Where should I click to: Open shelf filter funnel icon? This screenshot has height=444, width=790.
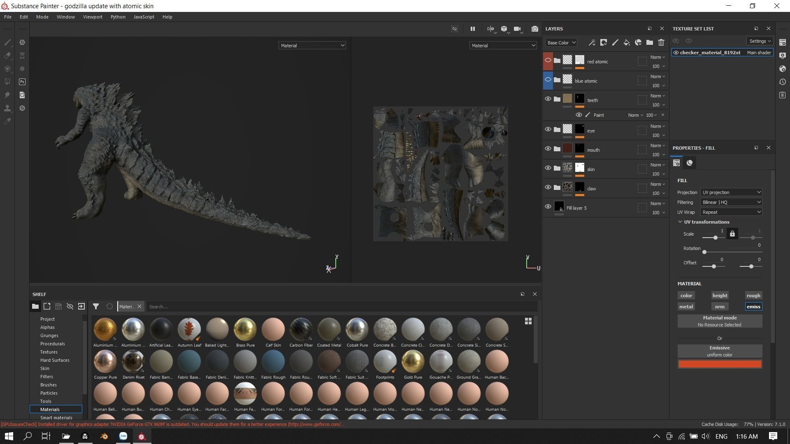pos(95,306)
